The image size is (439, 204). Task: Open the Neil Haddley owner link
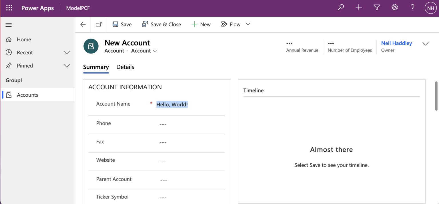tap(396, 43)
